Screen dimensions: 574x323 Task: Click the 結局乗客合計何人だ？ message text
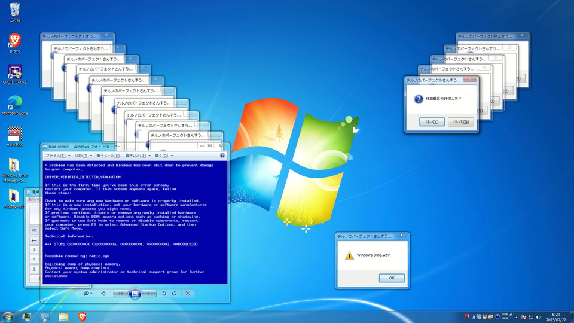click(443, 99)
